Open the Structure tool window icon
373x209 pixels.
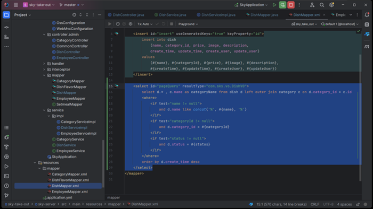tap(6, 37)
